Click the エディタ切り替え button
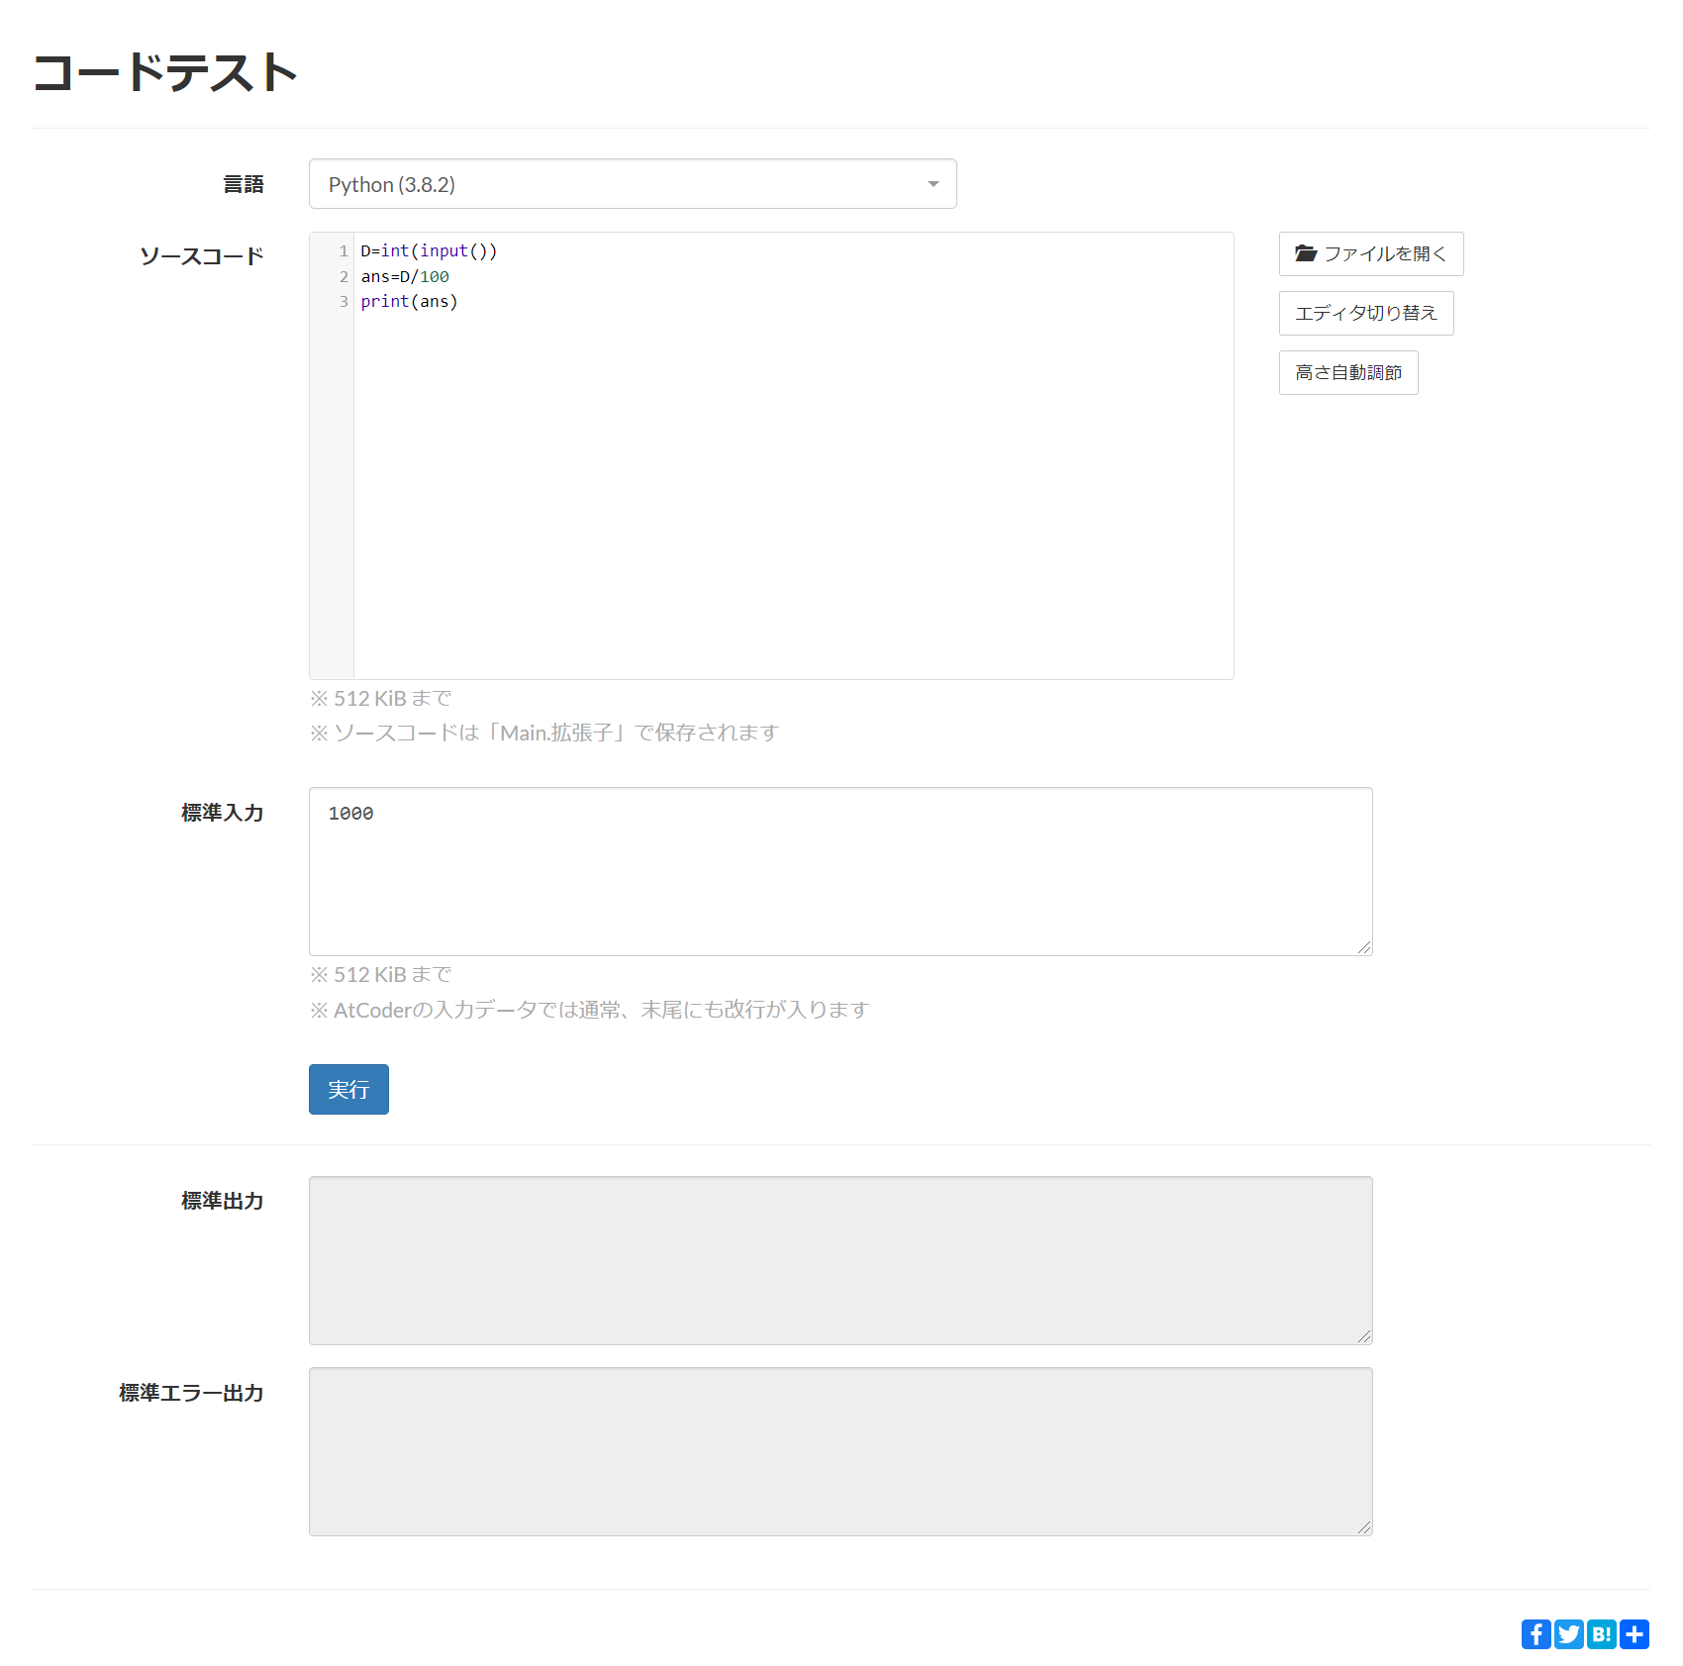Viewport: 1683px width, 1666px height. (1366, 314)
